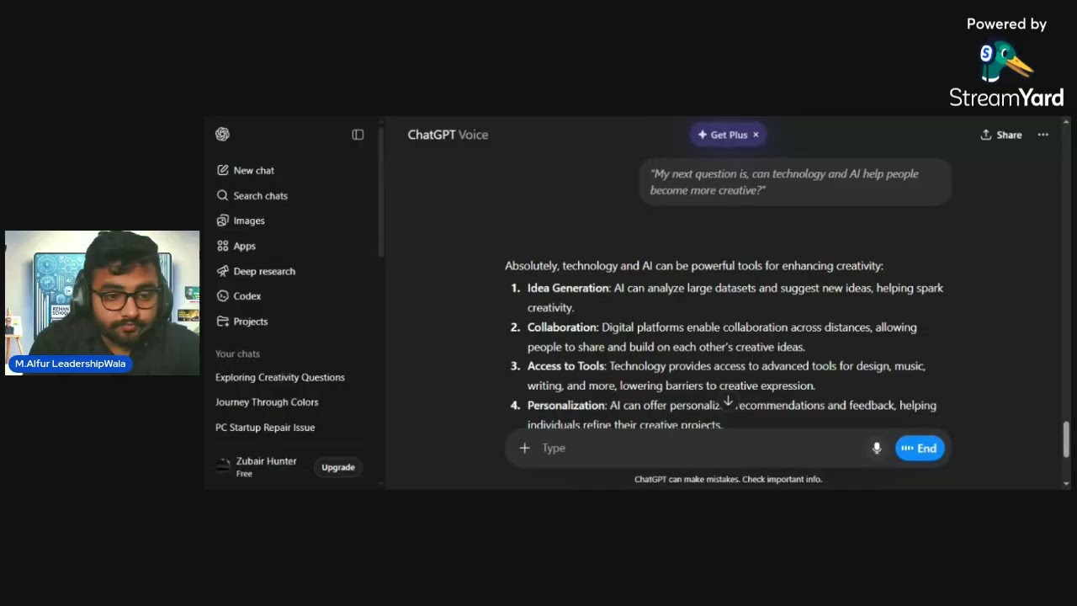
Task: Collapse the Your chats section header
Action: coord(237,353)
